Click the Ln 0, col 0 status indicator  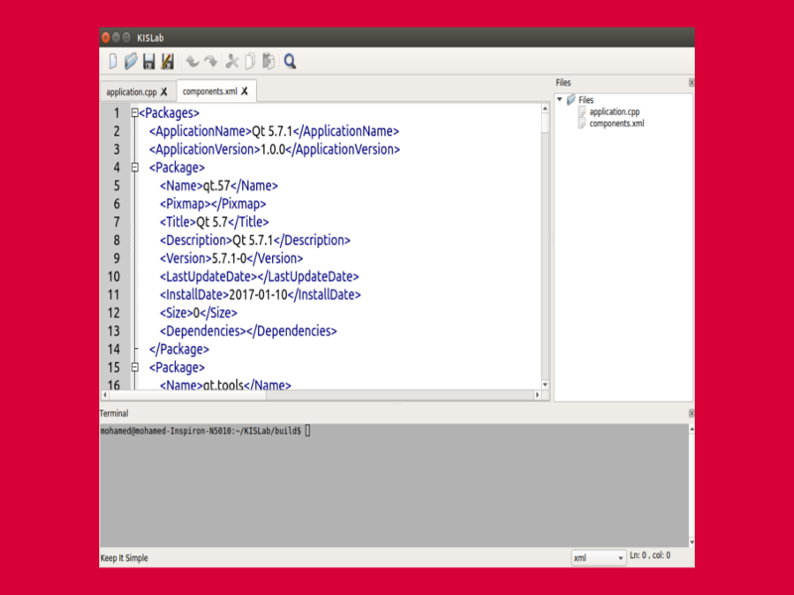click(x=650, y=555)
